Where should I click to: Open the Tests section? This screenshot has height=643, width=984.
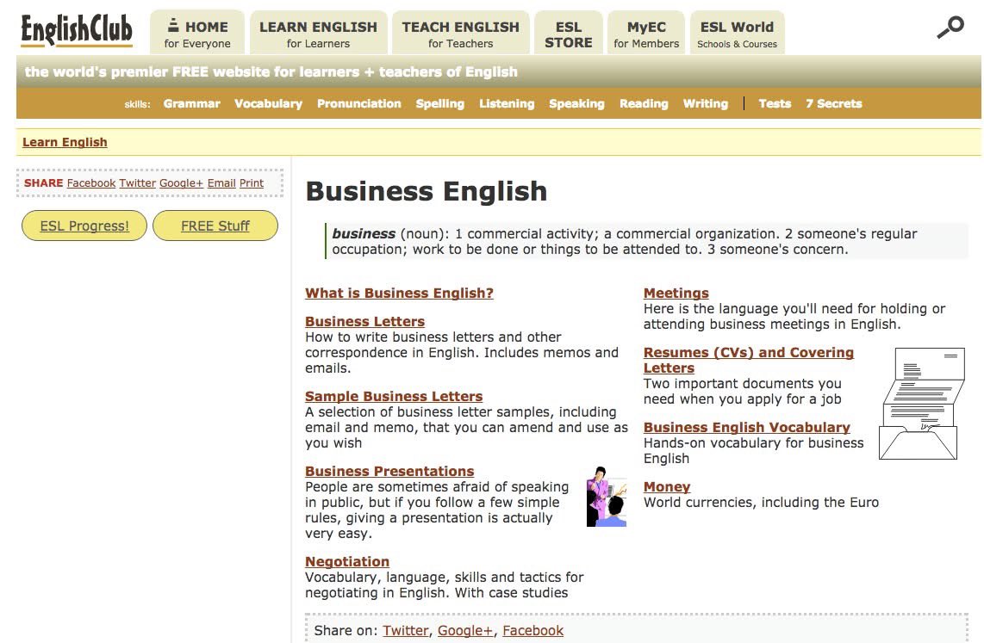[775, 103]
